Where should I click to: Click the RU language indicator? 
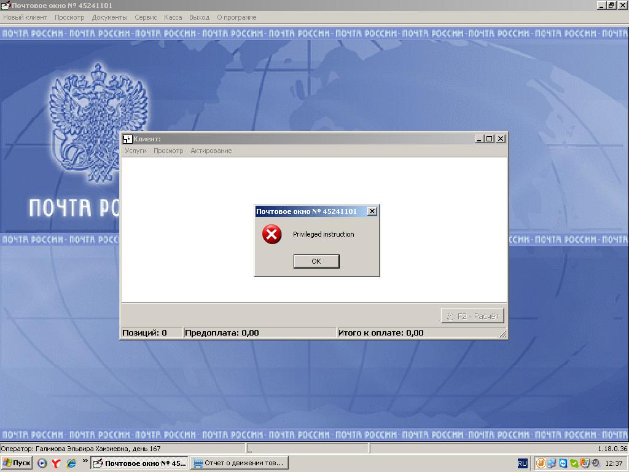point(522,463)
